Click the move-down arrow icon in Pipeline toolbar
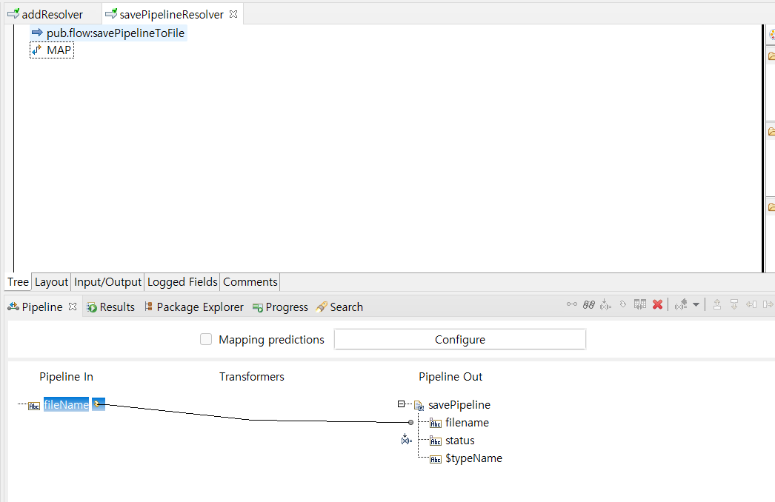The image size is (775, 502). click(734, 304)
